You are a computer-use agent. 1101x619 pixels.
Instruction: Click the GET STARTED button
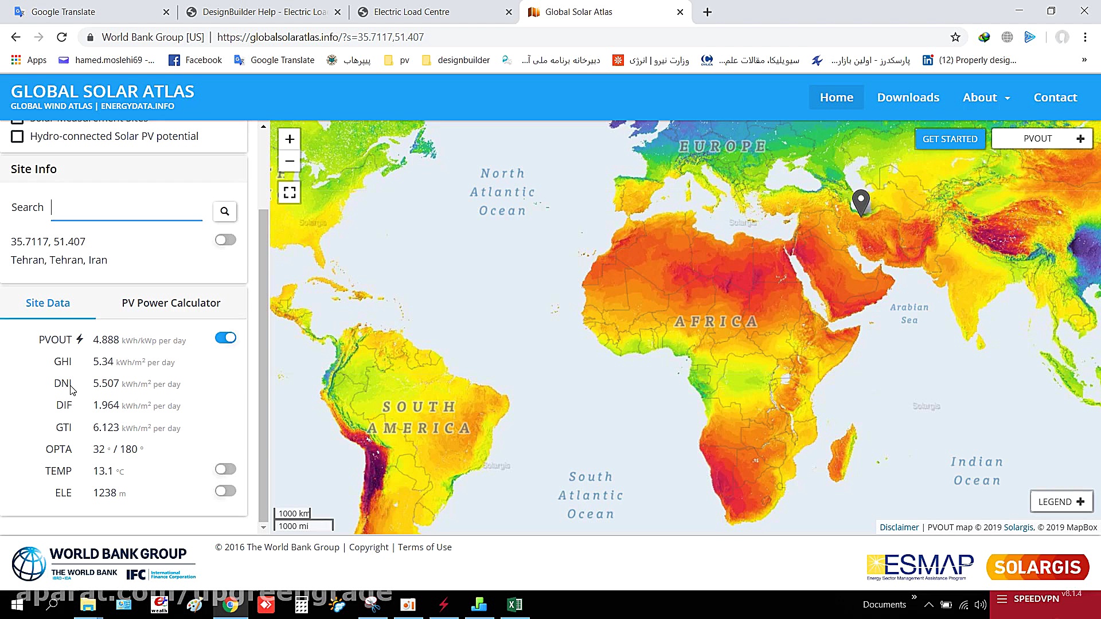pyautogui.click(x=950, y=139)
